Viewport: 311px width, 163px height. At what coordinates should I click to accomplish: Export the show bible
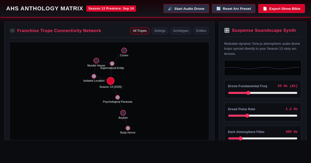tap(281, 9)
